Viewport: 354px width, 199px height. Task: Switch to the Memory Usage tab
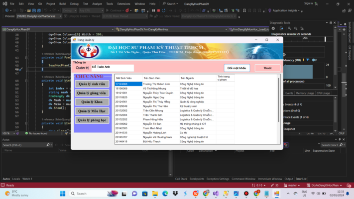click(x=305, y=93)
